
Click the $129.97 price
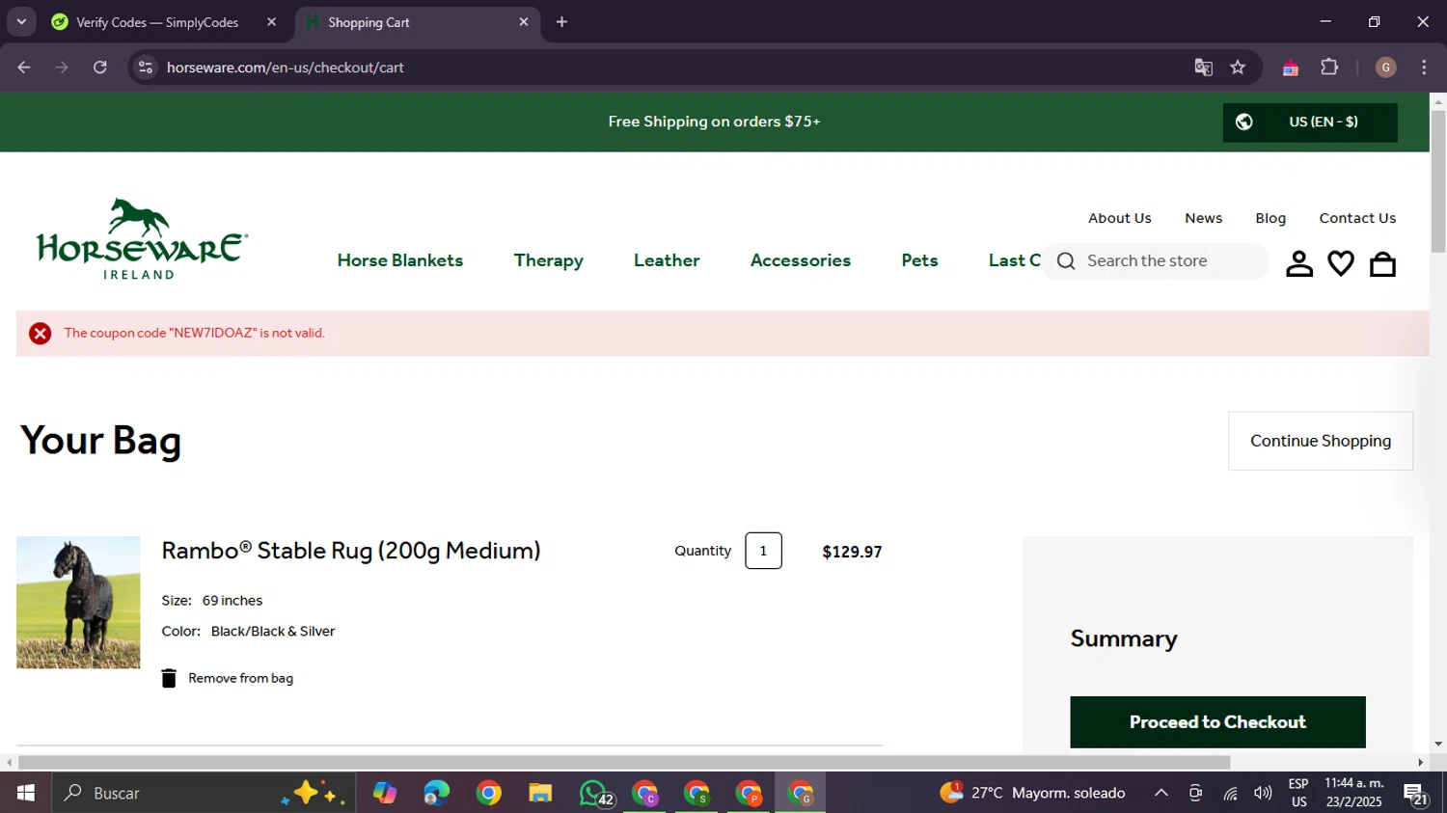pos(852,552)
